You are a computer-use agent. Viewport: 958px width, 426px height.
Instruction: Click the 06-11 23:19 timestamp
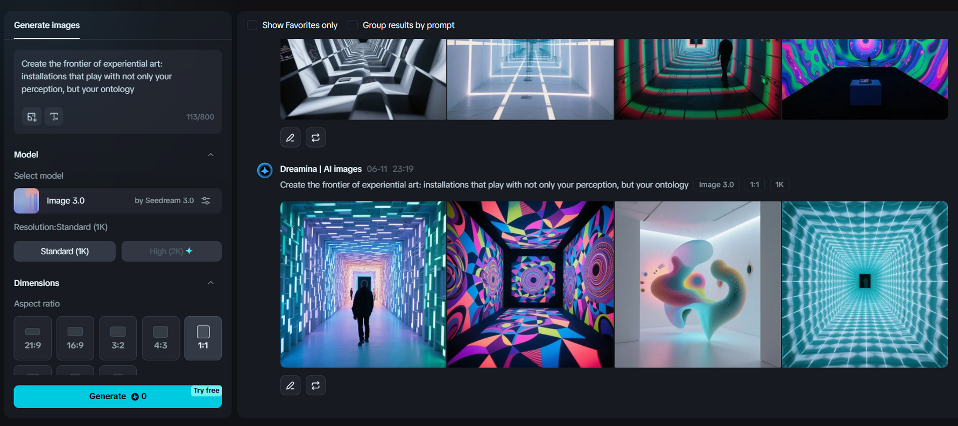coord(390,169)
